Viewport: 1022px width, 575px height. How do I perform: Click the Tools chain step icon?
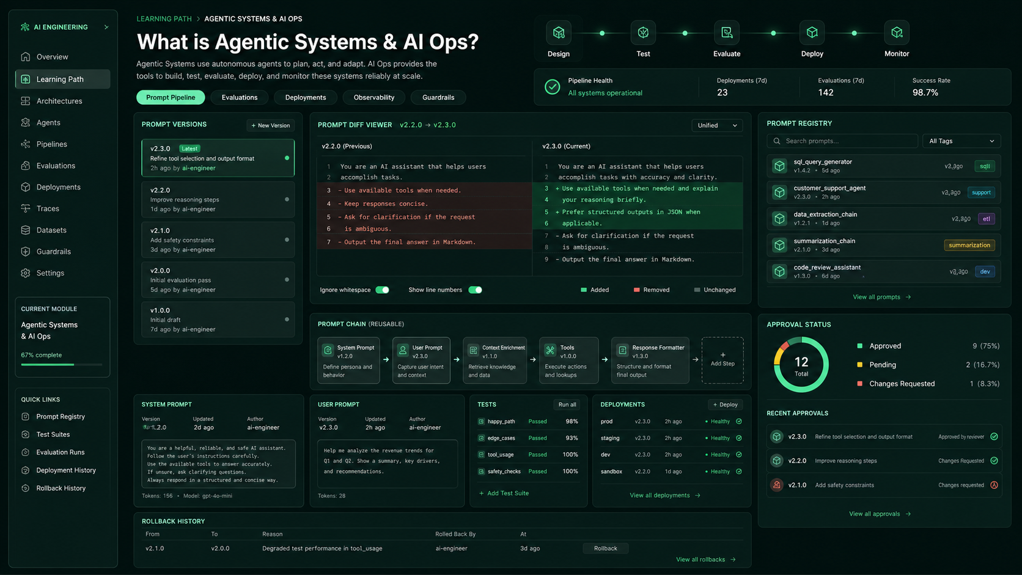coord(550,350)
